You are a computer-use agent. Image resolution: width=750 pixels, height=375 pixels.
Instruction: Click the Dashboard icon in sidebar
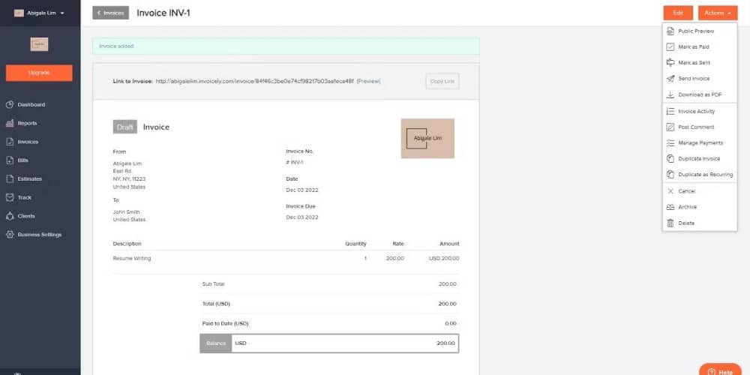point(10,105)
